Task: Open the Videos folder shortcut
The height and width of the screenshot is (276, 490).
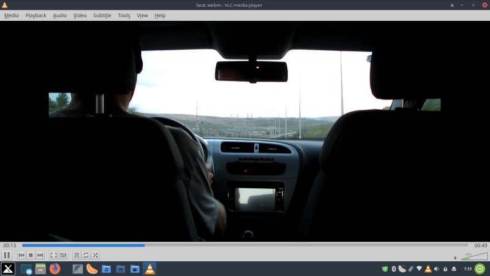Action: click(x=135, y=269)
